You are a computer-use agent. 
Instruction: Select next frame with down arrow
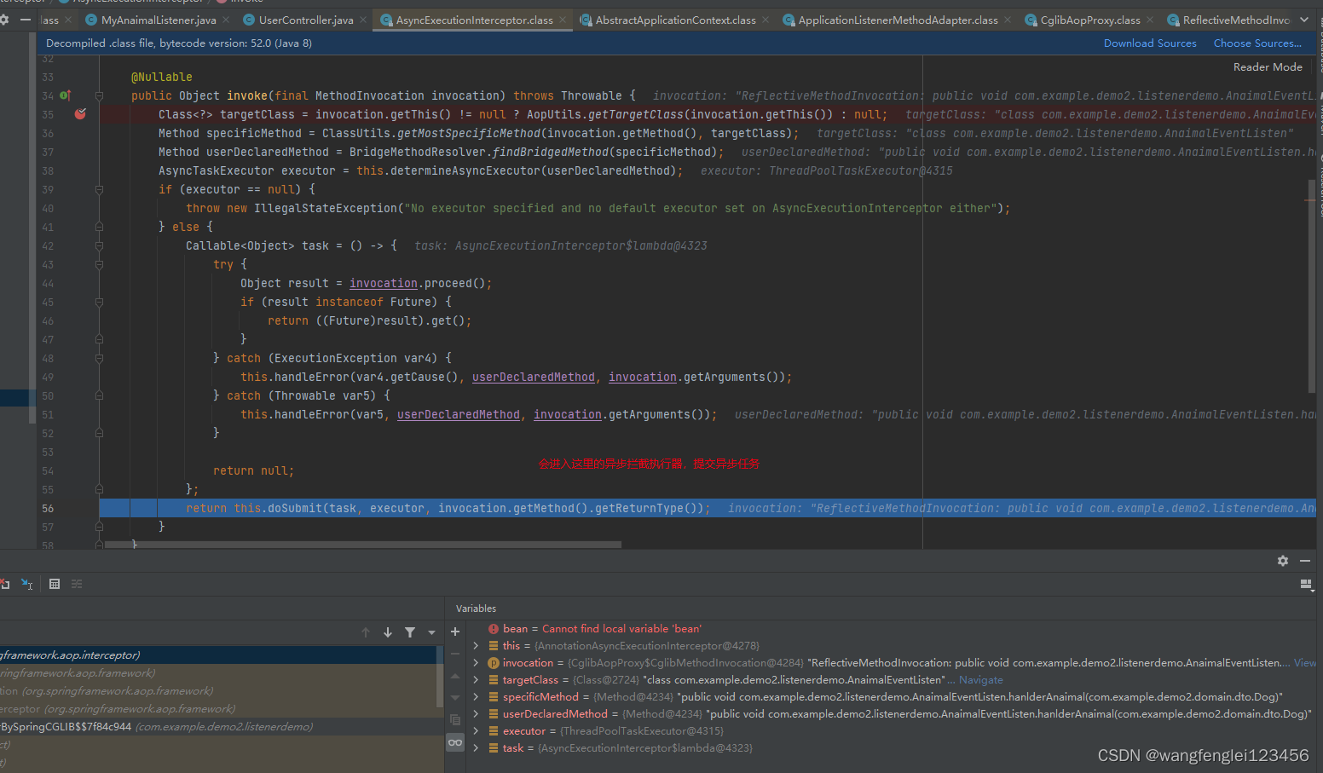pyautogui.click(x=388, y=632)
